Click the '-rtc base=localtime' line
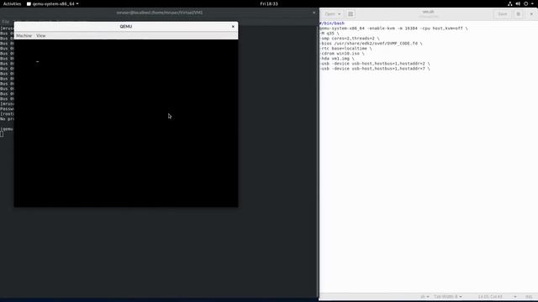The height and width of the screenshot is (302, 538). click(345, 49)
